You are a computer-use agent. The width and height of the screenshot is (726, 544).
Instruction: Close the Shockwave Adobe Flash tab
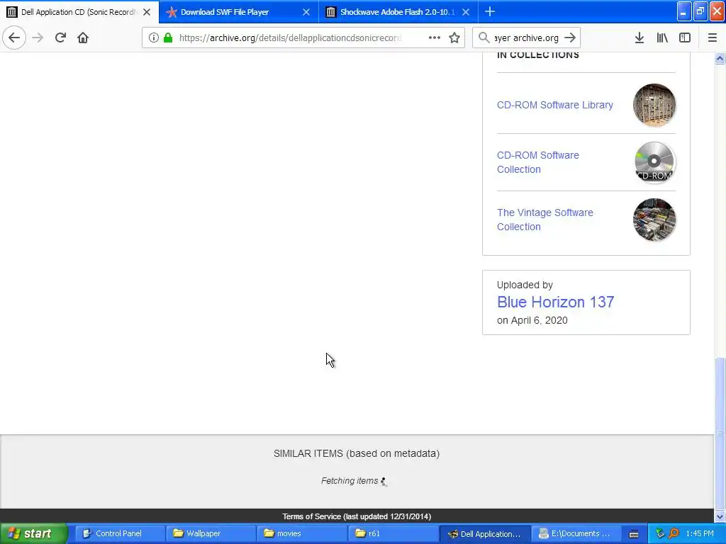click(x=466, y=12)
